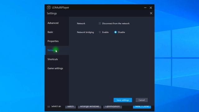
Task: Click the Network bridging label text
Action: point(86,32)
